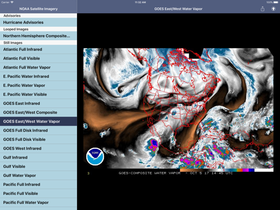
Task: View Gulf Visible image
Action: coord(39,166)
